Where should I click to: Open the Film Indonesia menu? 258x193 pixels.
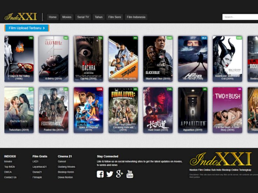[136, 17]
